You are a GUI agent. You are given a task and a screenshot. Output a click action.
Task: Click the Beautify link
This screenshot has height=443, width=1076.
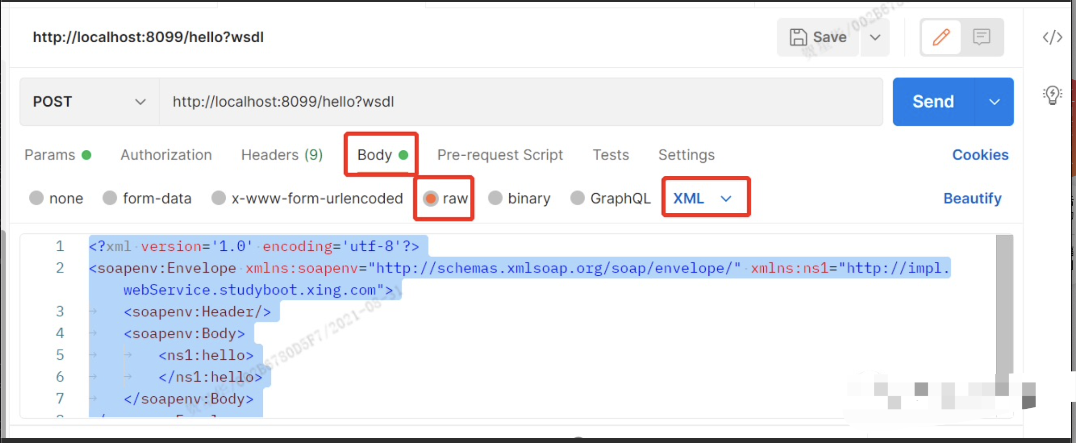click(x=972, y=198)
